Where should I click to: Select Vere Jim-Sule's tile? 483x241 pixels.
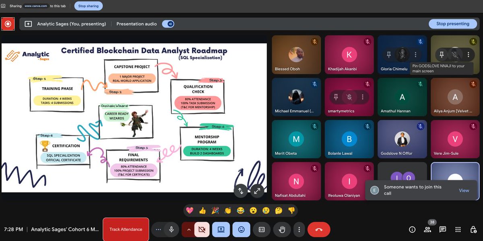click(455, 139)
